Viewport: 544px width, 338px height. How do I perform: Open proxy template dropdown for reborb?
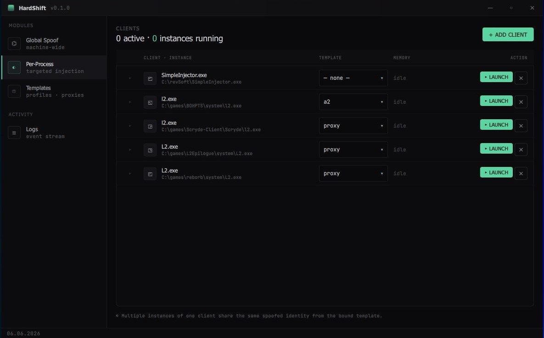click(353, 174)
